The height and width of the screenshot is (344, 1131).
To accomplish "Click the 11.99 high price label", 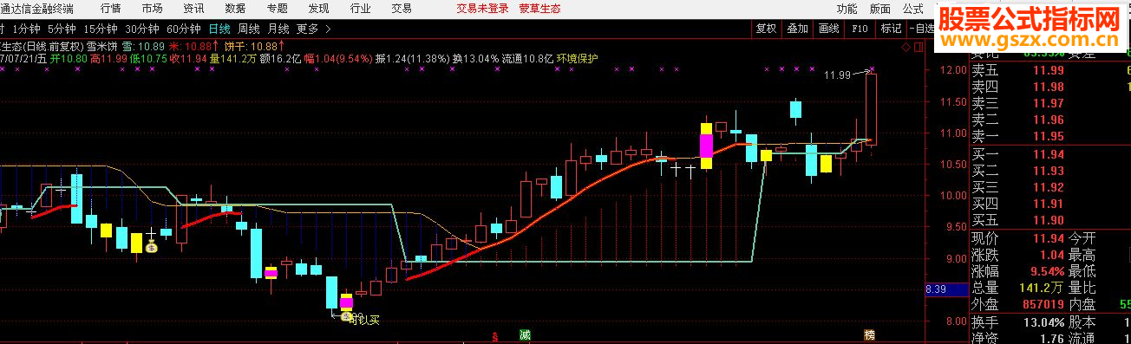I will pyautogui.click(x=837, y=75).
